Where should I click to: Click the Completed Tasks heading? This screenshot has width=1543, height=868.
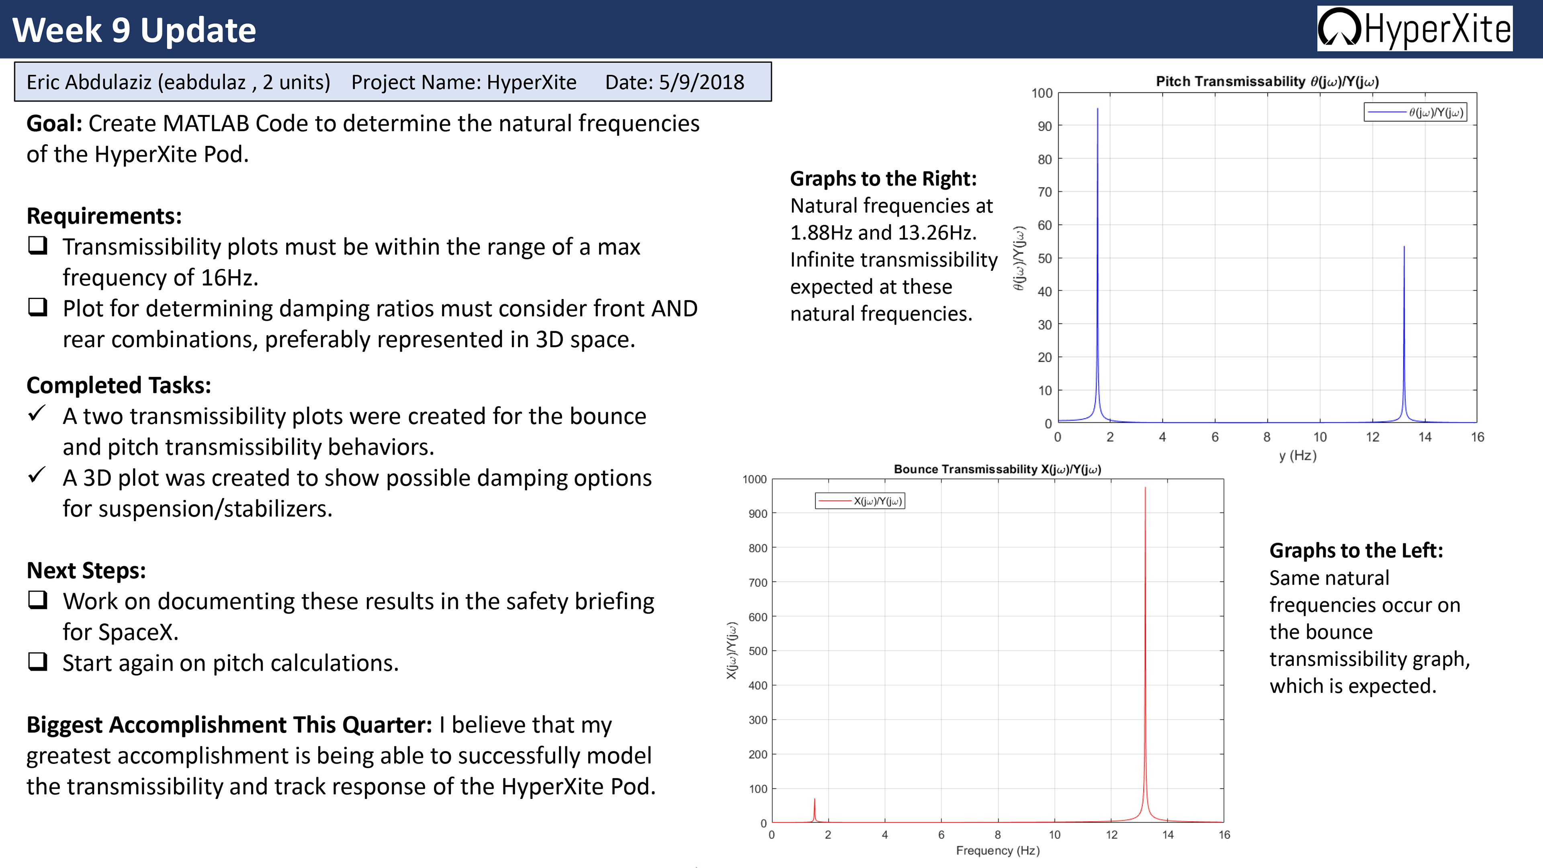119,385
